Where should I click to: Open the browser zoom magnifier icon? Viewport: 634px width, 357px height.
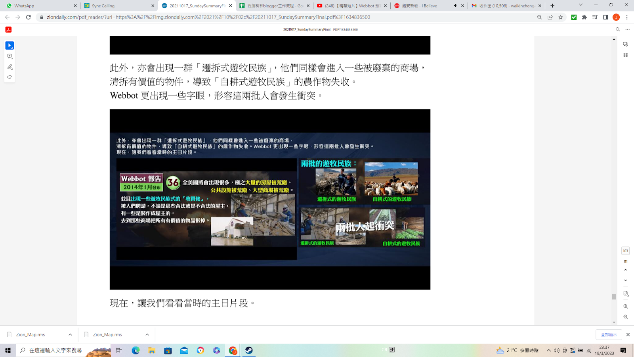[x=539, y=17]
